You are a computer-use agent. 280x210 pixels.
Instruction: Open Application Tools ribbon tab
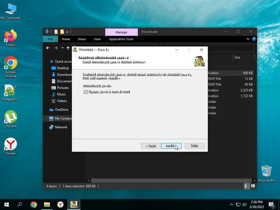coord(121,39)
